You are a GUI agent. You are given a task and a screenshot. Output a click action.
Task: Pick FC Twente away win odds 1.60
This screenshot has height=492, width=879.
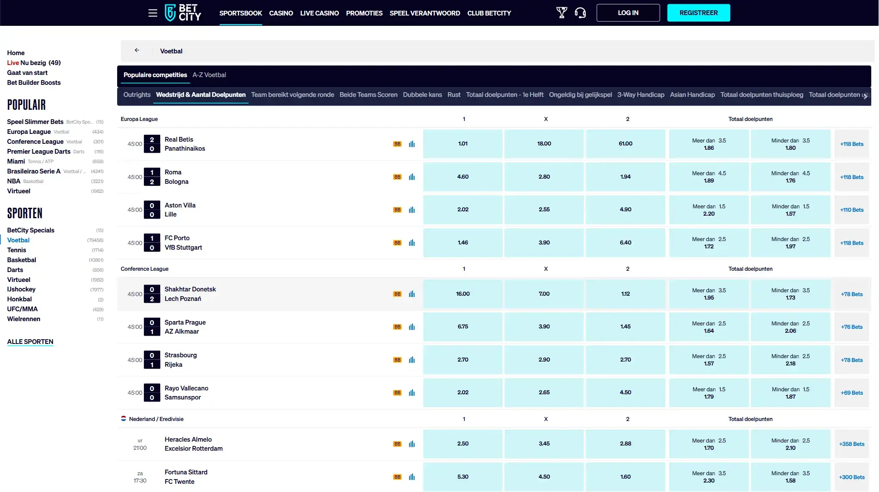click(625, 477)
